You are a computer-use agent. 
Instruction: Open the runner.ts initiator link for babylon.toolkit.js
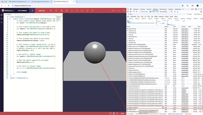pos(185,107)
